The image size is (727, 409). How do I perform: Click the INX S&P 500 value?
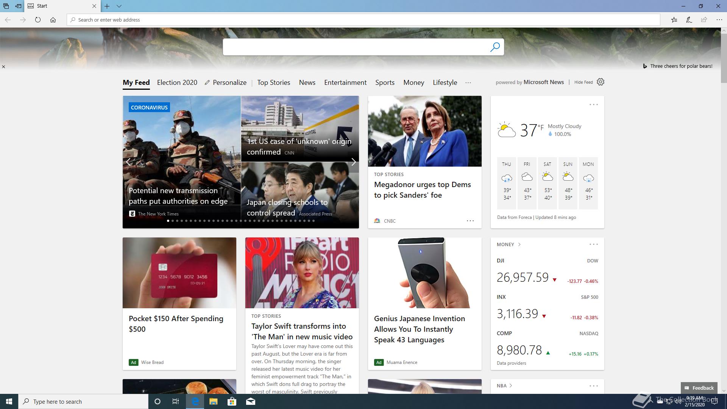(x=517, y=314)
